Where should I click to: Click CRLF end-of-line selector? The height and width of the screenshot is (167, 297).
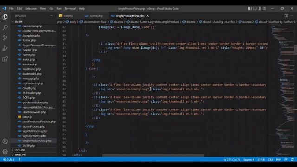click(x=270, y=160)
